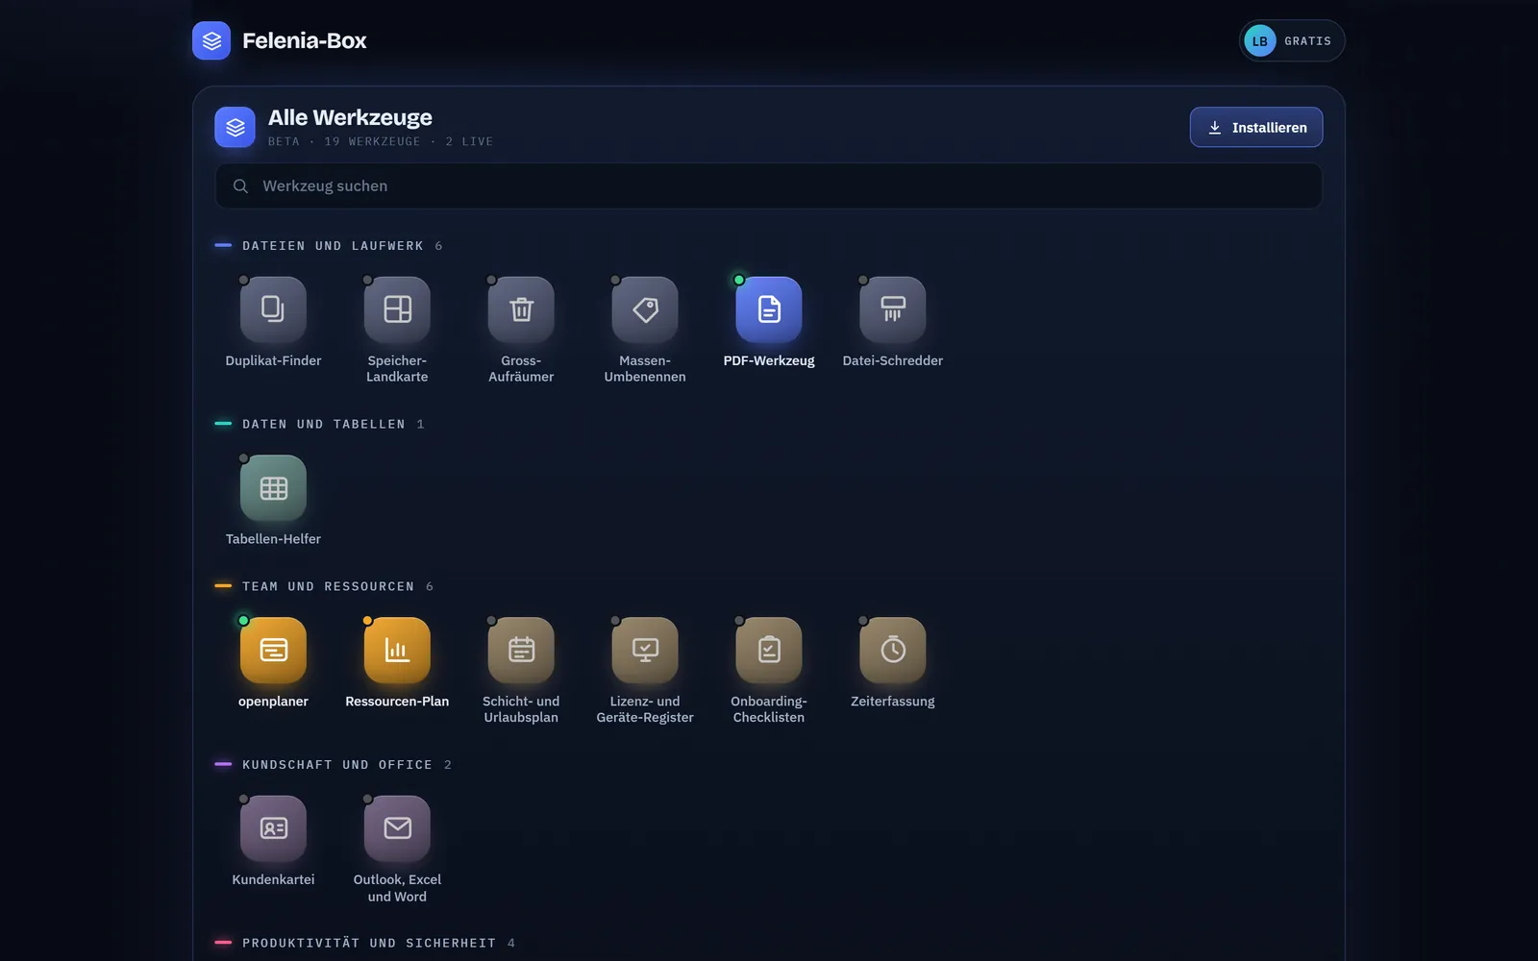This screenshot has height=961, width=1538.
Task: Click the Installieren button
Action: [1256, 127]
